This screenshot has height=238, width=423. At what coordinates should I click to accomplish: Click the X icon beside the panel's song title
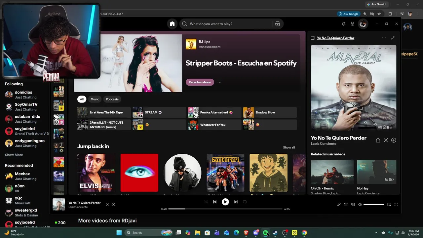click(x=386, y=140)
